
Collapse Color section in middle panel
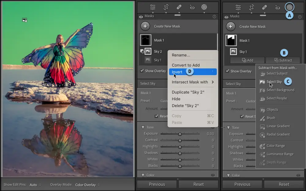tap(143, 175)
